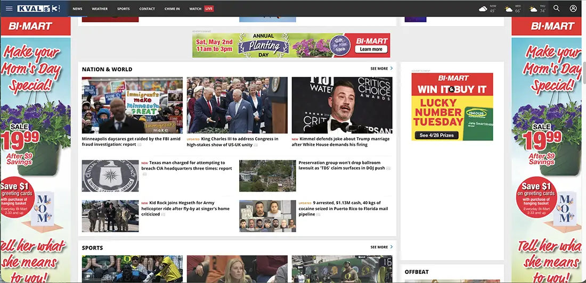Click left ad Save $1 greeting cards circle
Screen dimensions: 586x283
pyautogui.click(x=17, y=197)
